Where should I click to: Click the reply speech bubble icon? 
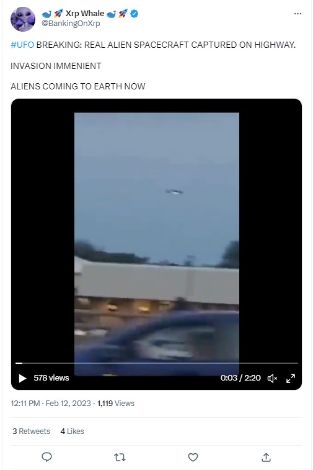click(x=46, y=457)
